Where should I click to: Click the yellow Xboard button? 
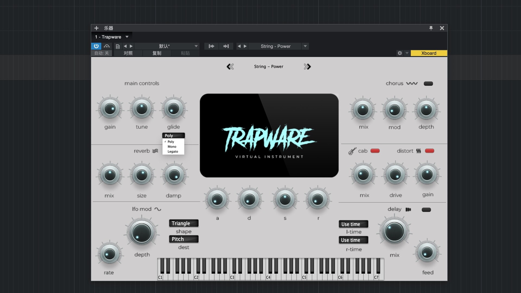pos(428,53)
